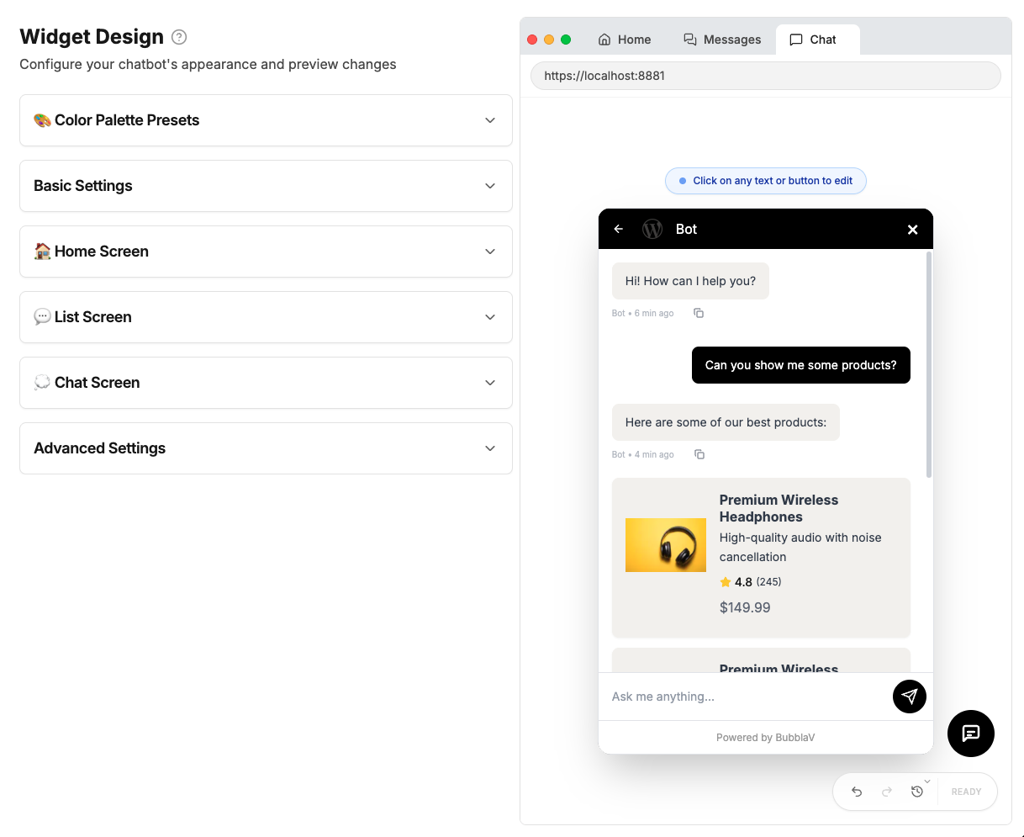Click the send message paper-plane icon
This screenshot has height=837, width=1024.
(x=909, y=697)
